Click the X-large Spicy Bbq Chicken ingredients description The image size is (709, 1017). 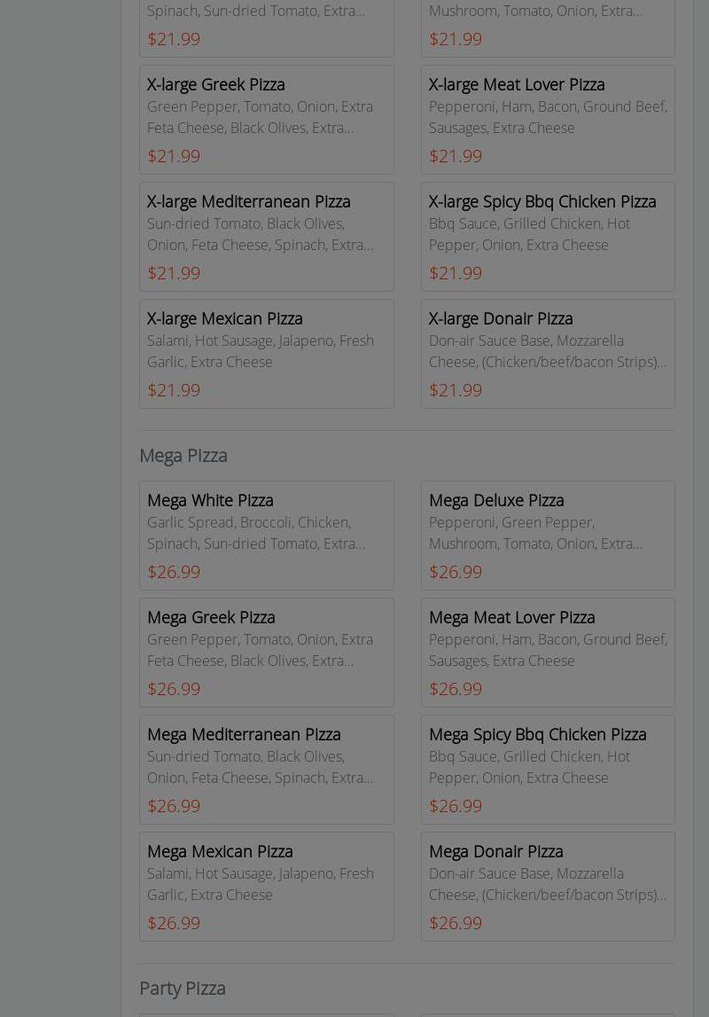click(x=529, y=234)
